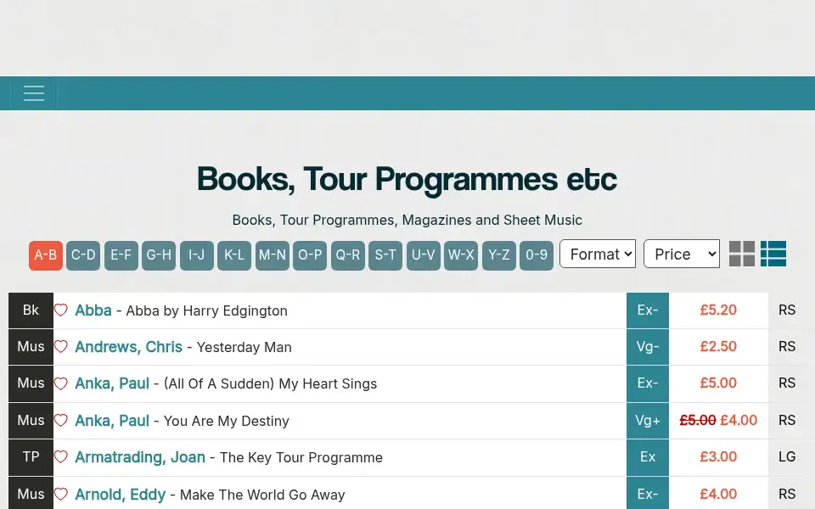This screenshot has width=815, height=509.
Task: Select the A-B letter filter
Action: pos(46,255)
